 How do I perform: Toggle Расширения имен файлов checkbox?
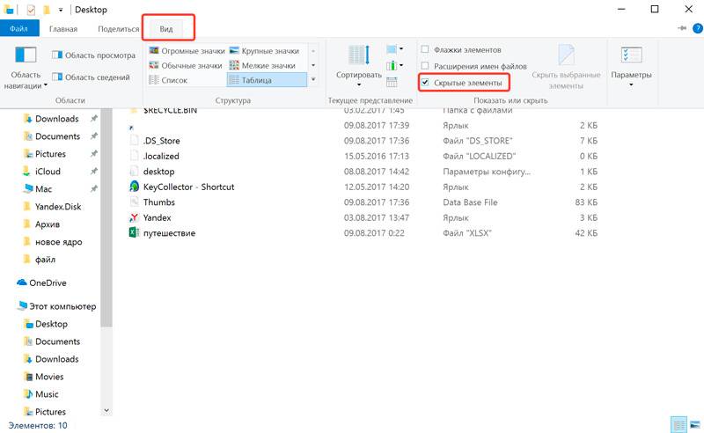coord(426,66)
